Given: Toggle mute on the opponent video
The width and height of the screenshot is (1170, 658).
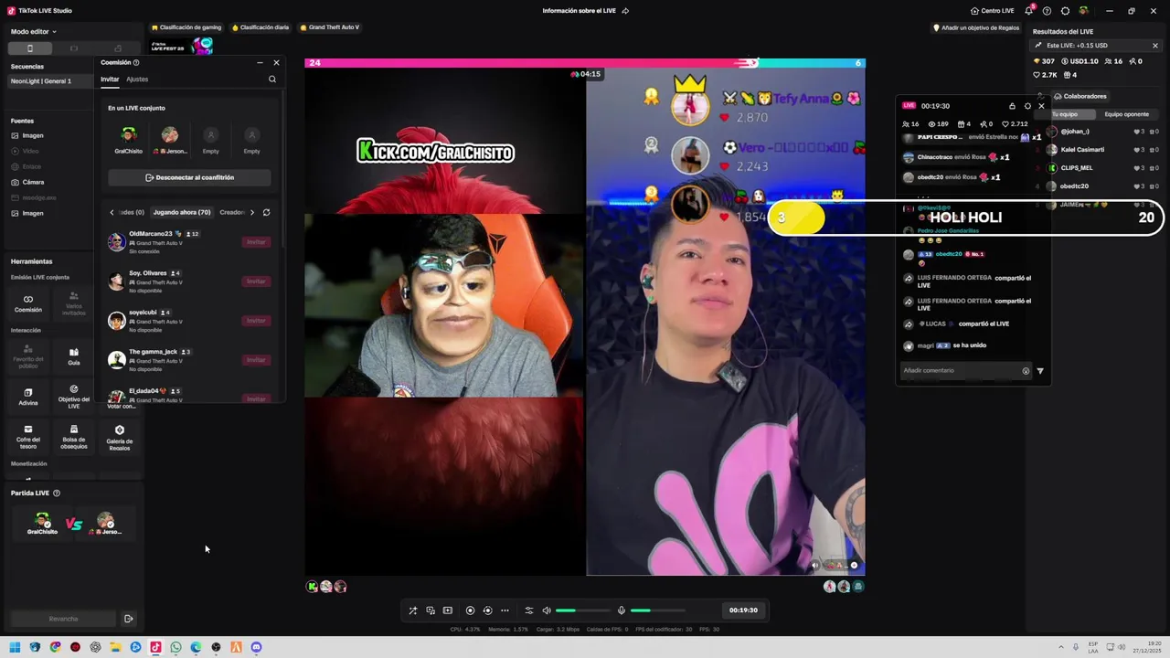Looking at the screenshot, I should pos(814,566).
